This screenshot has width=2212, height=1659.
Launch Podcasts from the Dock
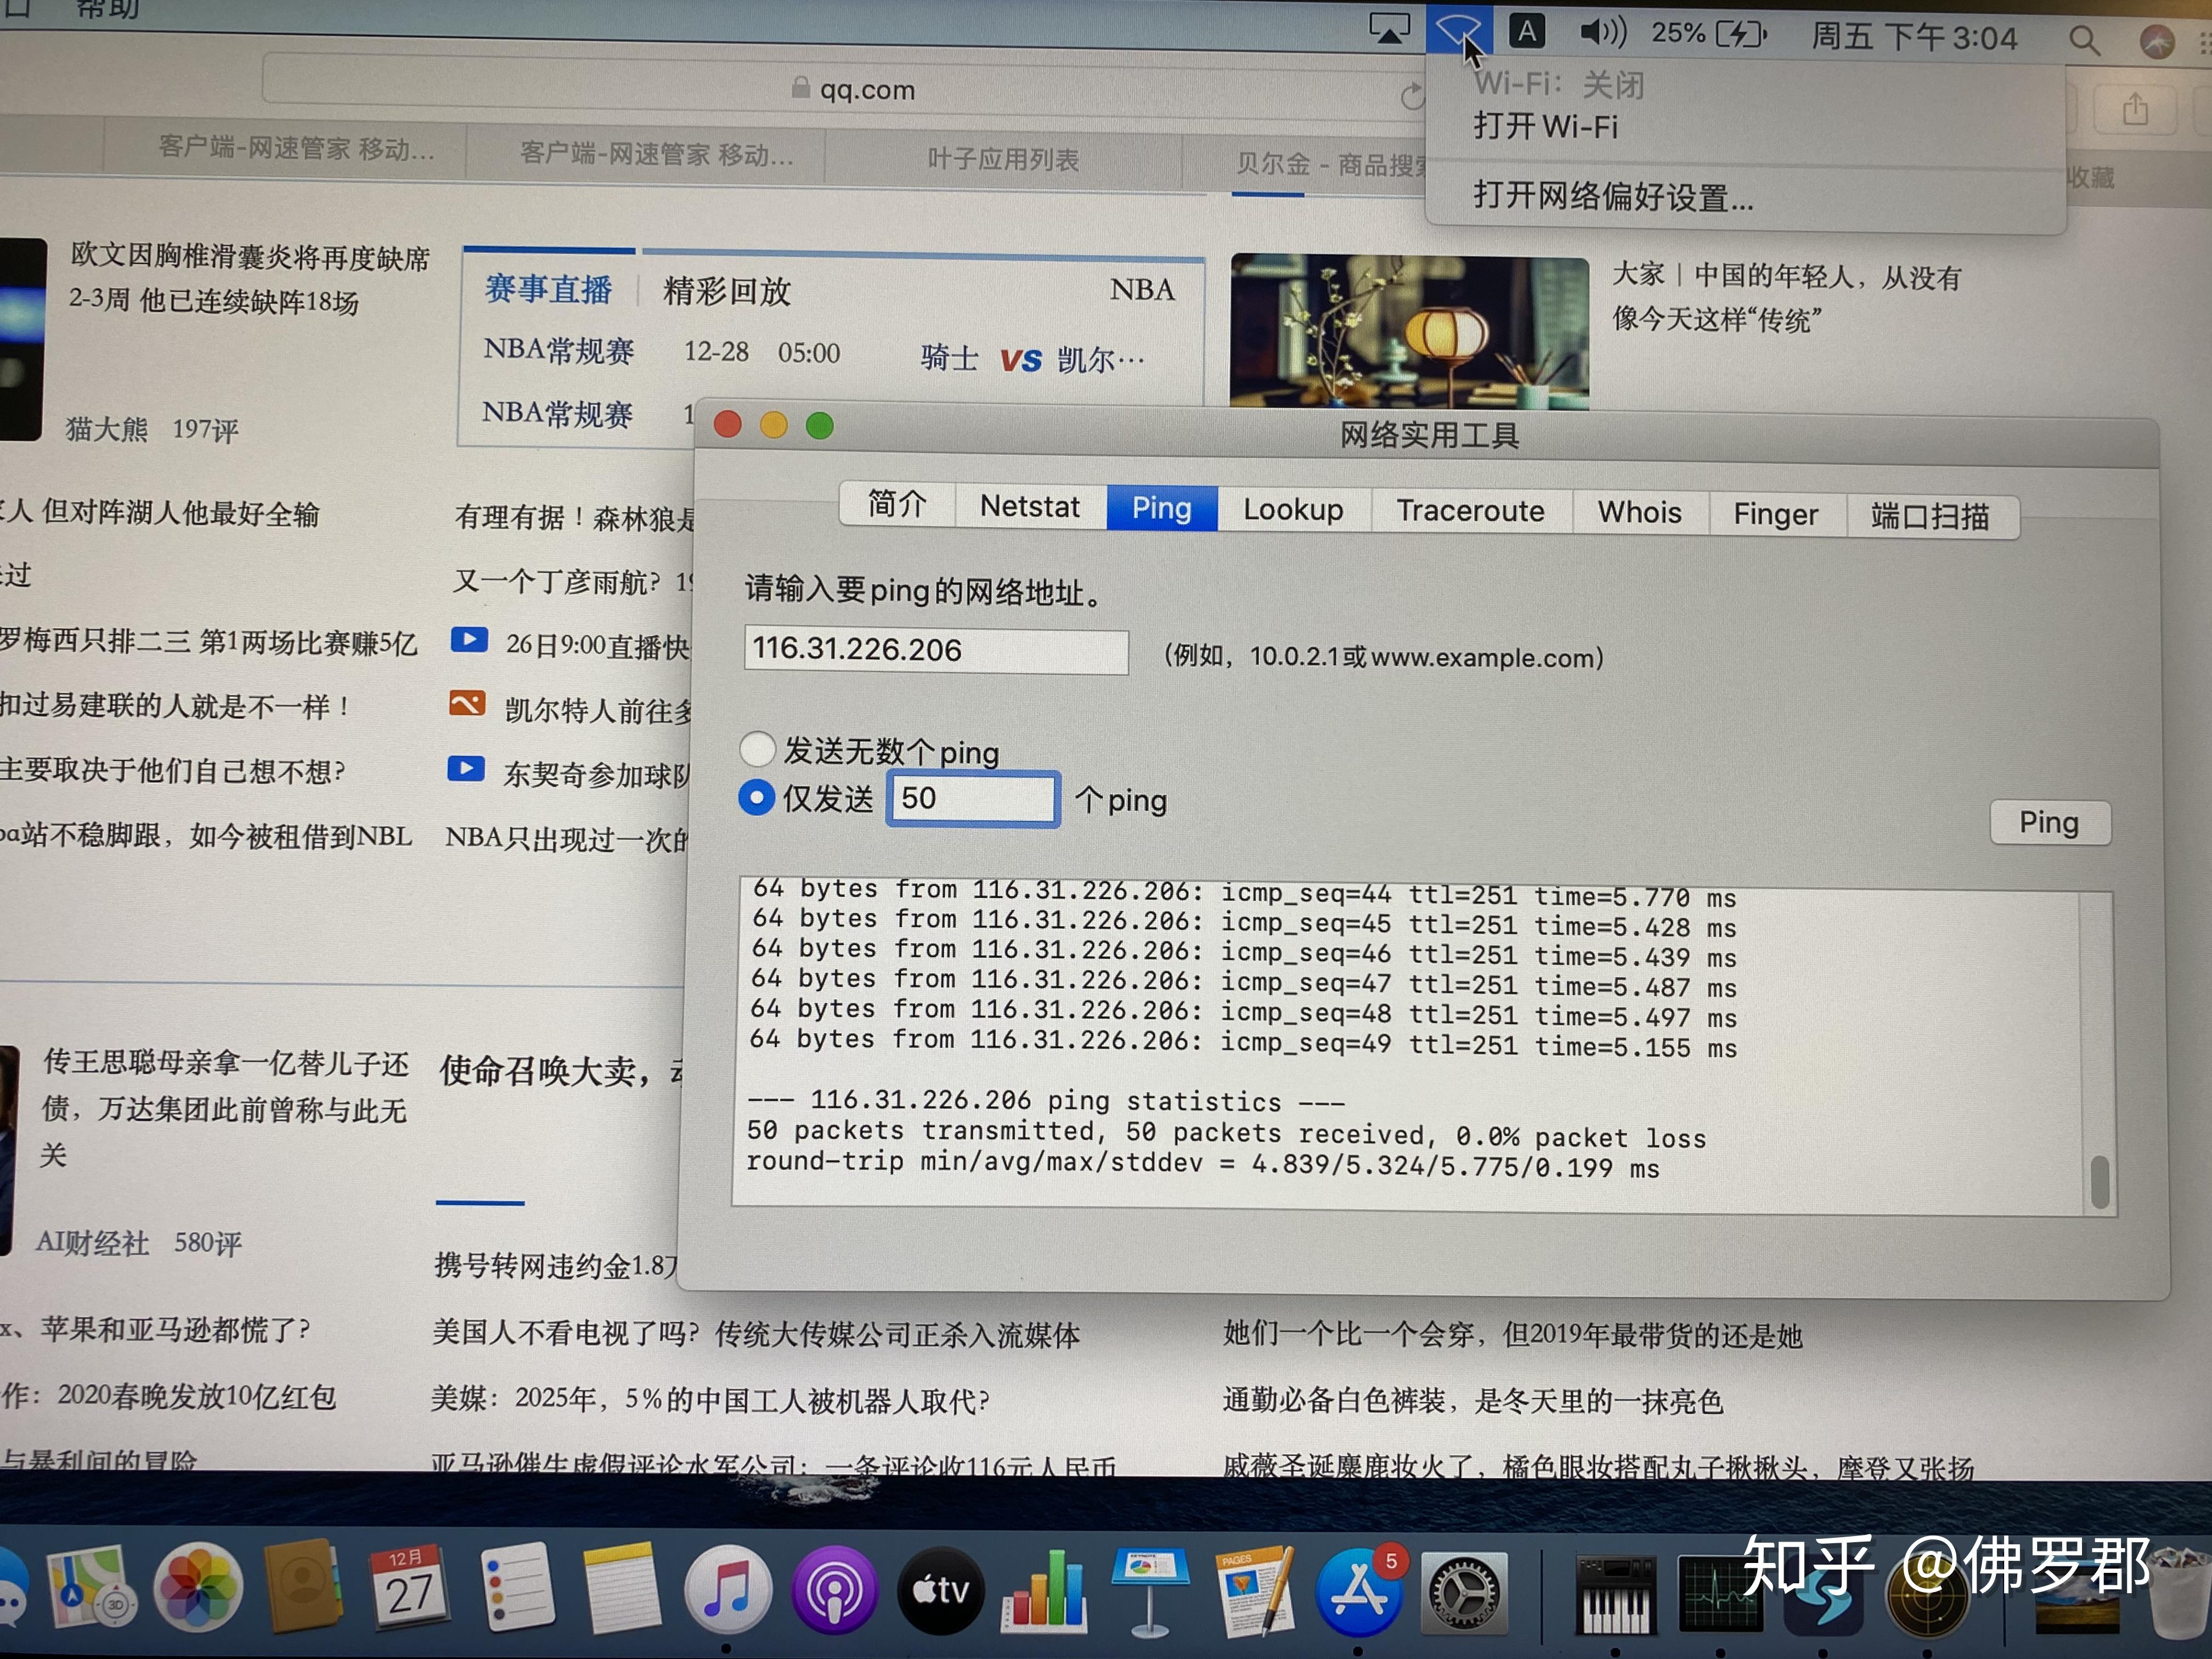(x=834, y=1590)
